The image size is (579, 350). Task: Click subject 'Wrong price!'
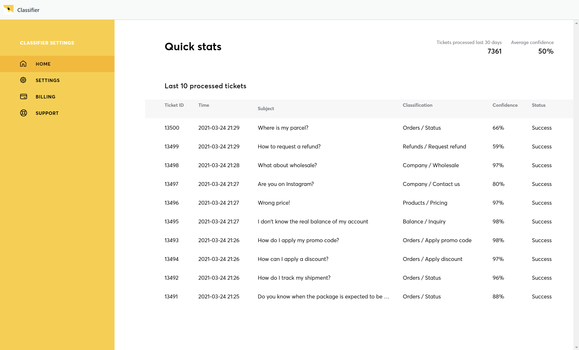(x=274, y=203)
